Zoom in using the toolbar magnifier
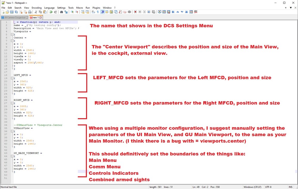This screenshot has width=298, height=189. 72,12
